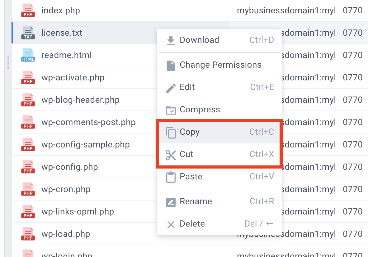Image resolution: width=368 pixels, height=257 pixels.
Task: Click the index.php PHP file icon
Action: coord(28,11)
